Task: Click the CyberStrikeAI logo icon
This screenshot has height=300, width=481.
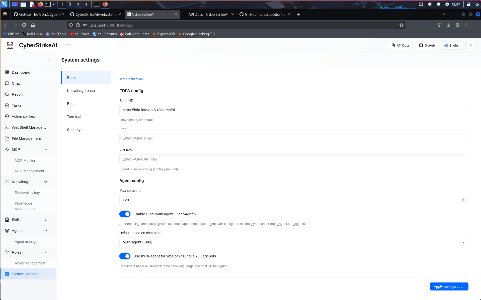Action: point(10,45)
